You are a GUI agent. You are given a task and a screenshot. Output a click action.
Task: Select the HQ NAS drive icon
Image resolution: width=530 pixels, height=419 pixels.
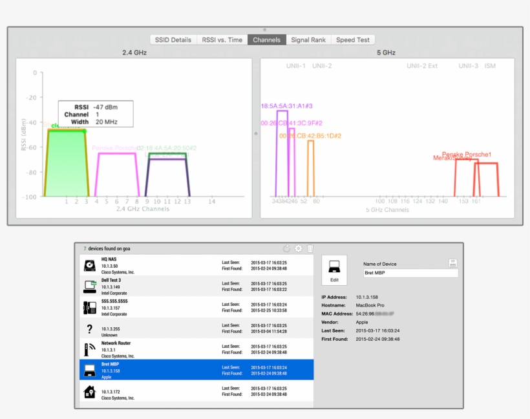(88, 264)
